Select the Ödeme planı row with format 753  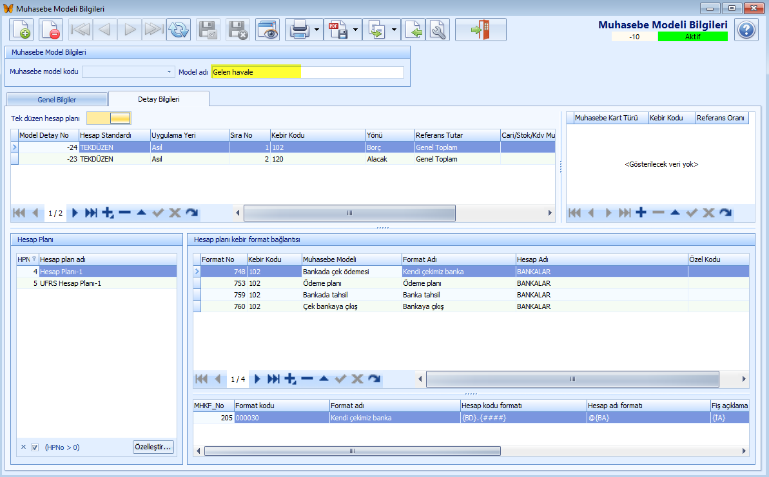click(471, 283)
